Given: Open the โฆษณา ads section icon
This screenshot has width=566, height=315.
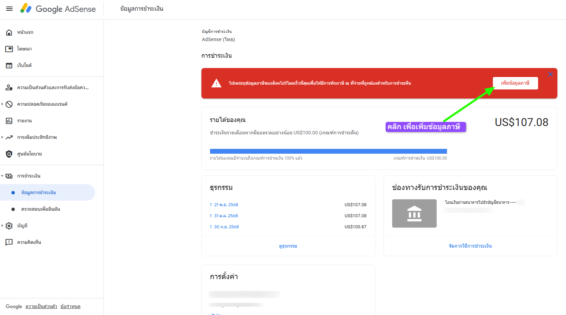Looking at the screenshot, I should 9,48.
